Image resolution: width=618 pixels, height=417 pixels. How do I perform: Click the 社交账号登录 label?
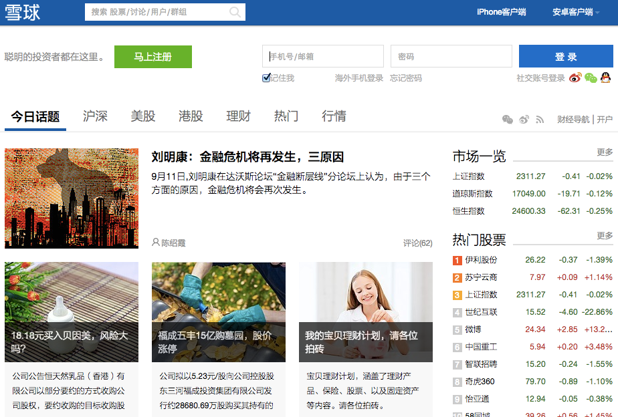540,78
